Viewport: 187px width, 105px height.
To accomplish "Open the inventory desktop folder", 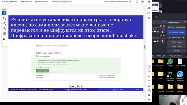I will click(170, 88).
